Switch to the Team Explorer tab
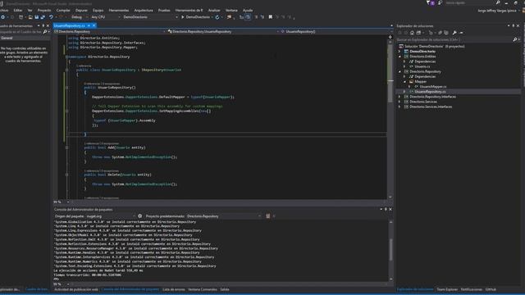This screenshot has height=295, width=525. tap(447, 289)
